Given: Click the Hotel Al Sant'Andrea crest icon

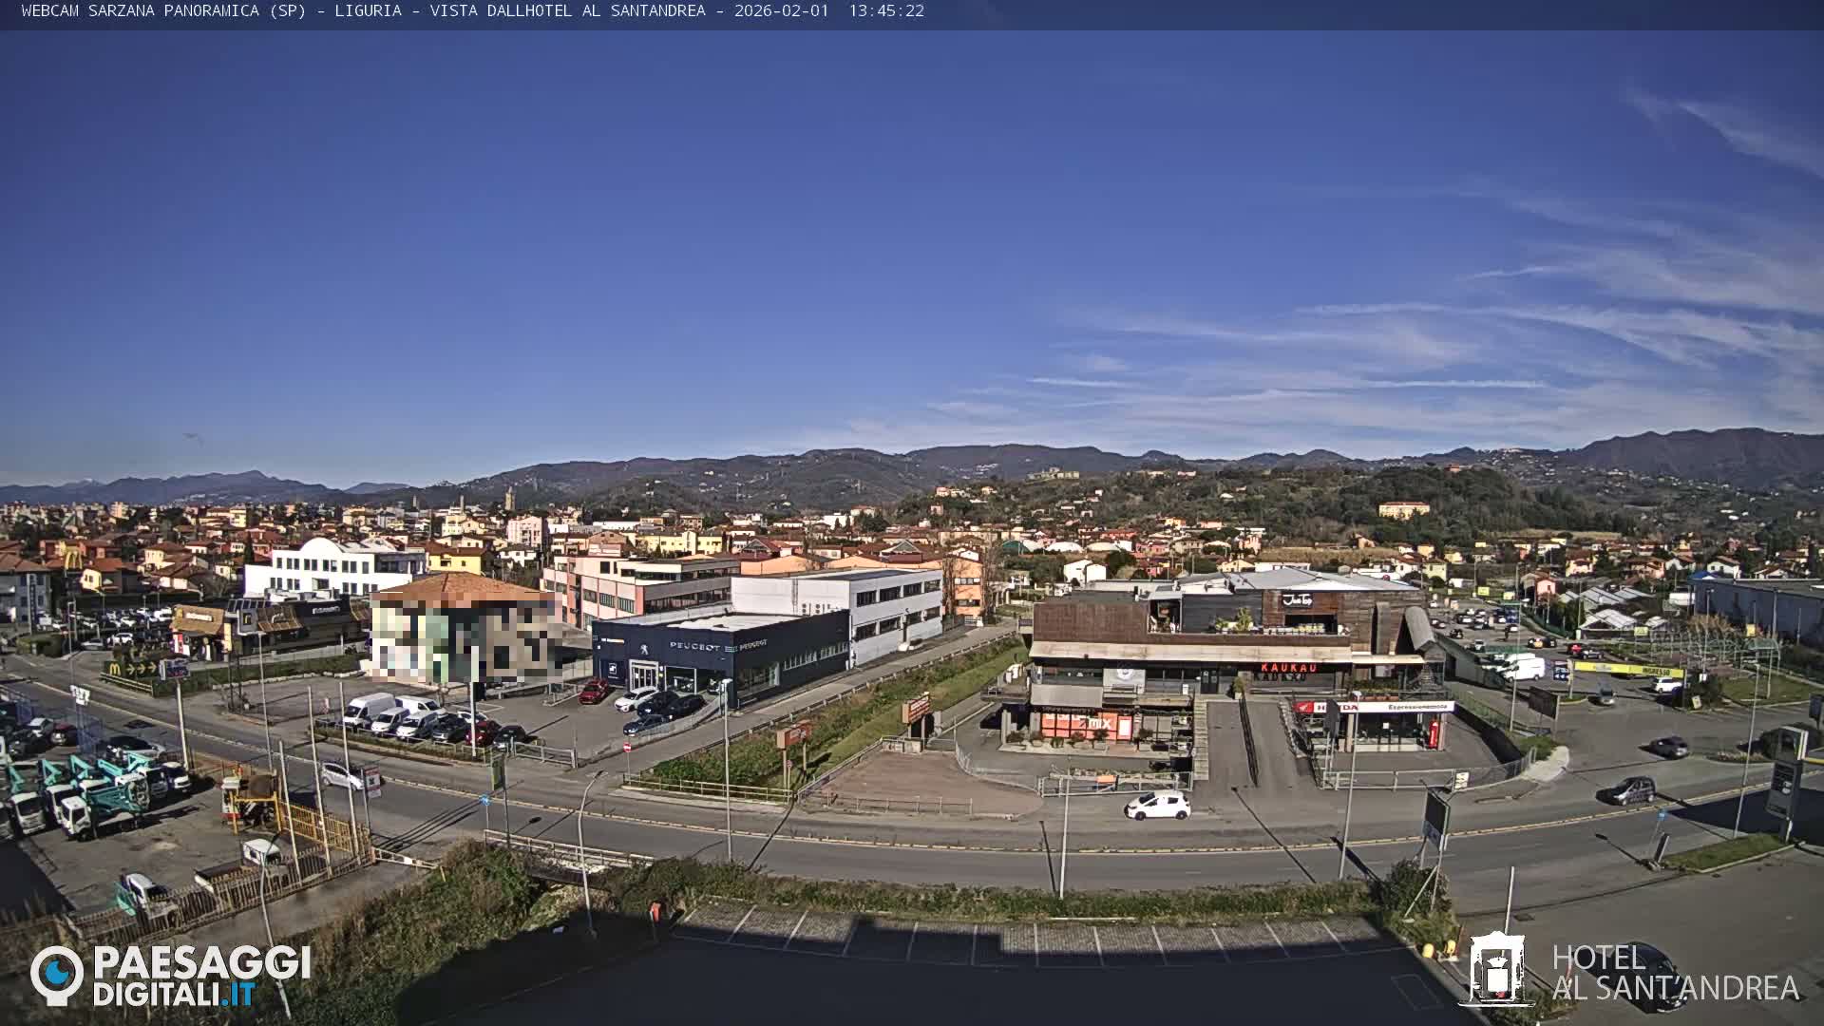Looking at the screenshot, I should pyautogui.click(x=1496, y=969).
